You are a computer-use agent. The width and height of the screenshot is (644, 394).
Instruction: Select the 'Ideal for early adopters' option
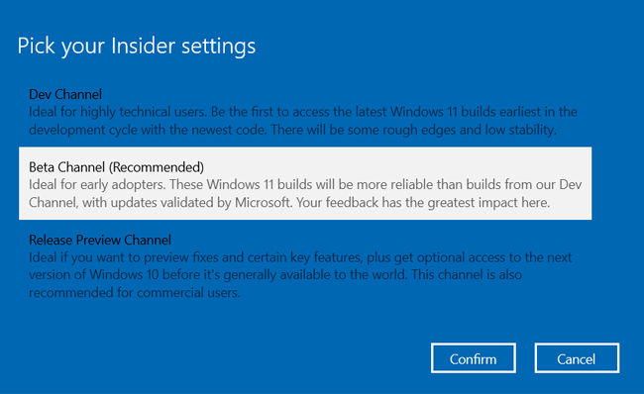coord(305,183)
